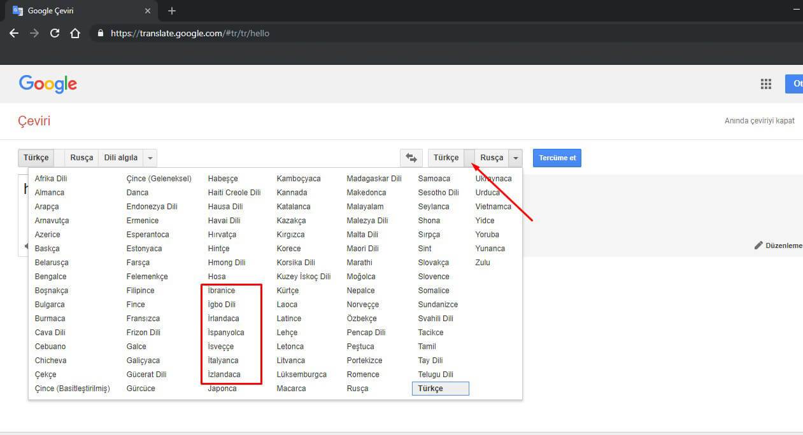Image resolution: width=803 pixels, height=435 pixels.
Task: Reload the page with refresh icon
Action: tap(55, 33)
